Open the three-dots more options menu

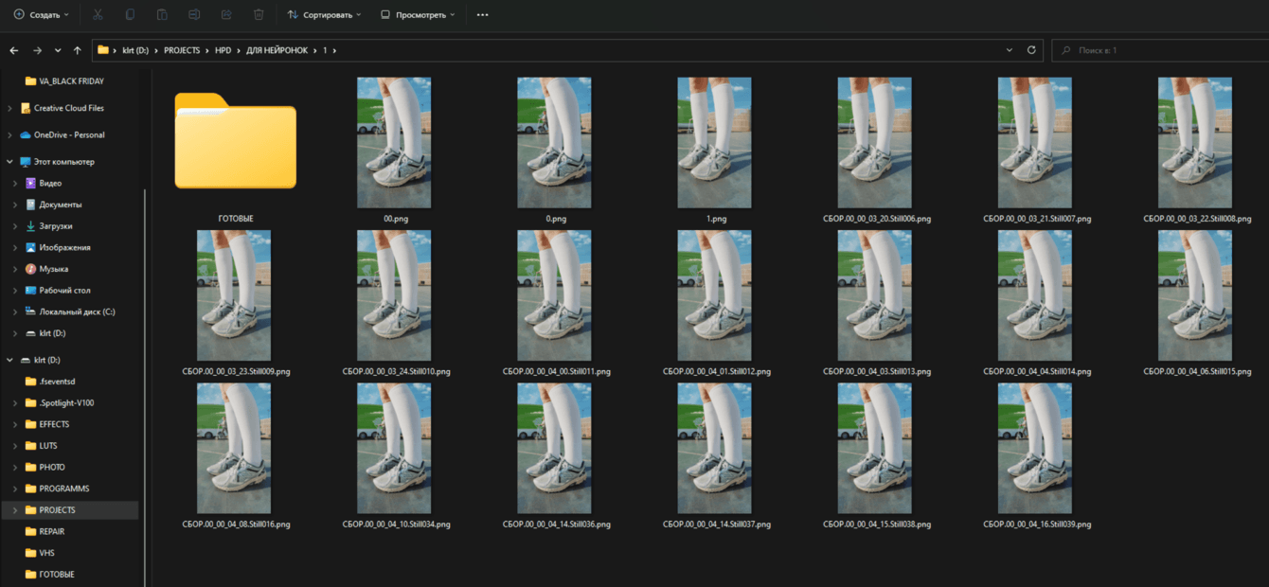(483, 15)
